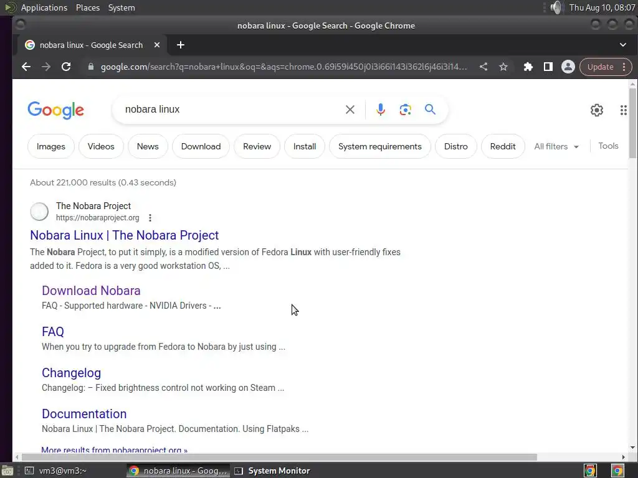Open the System menu

(121, 7)
